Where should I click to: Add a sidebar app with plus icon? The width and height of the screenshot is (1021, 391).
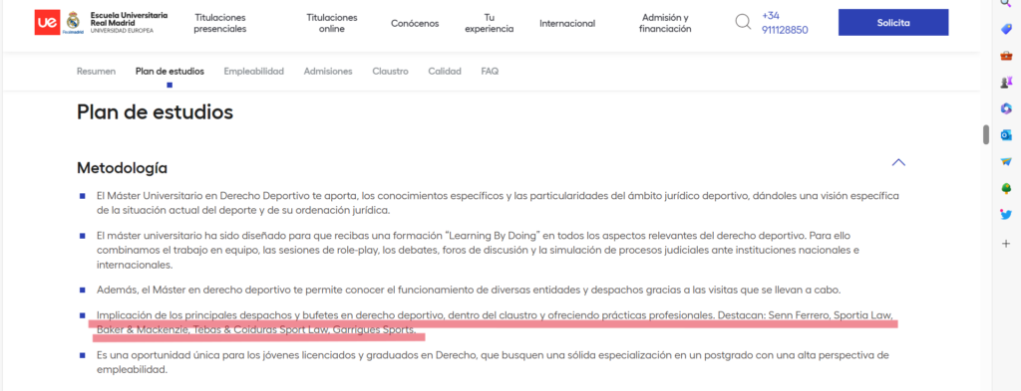(x=1006, y=243)
